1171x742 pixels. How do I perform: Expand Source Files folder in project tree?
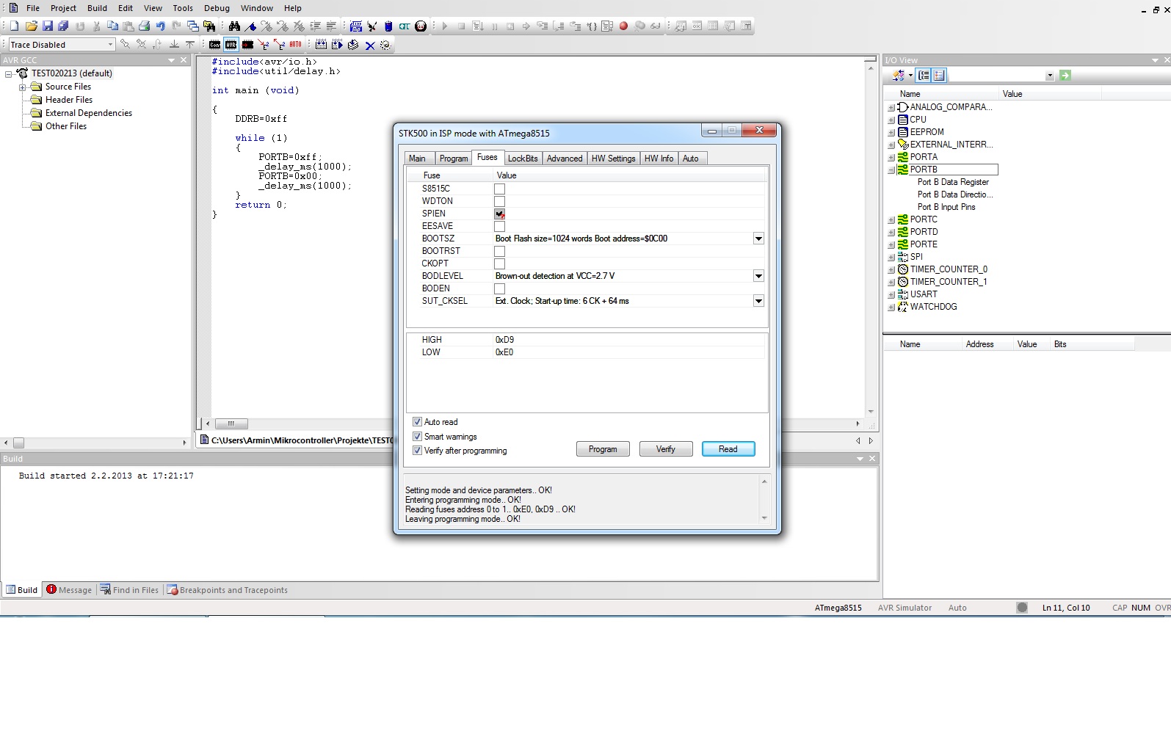tap(22, 87)
